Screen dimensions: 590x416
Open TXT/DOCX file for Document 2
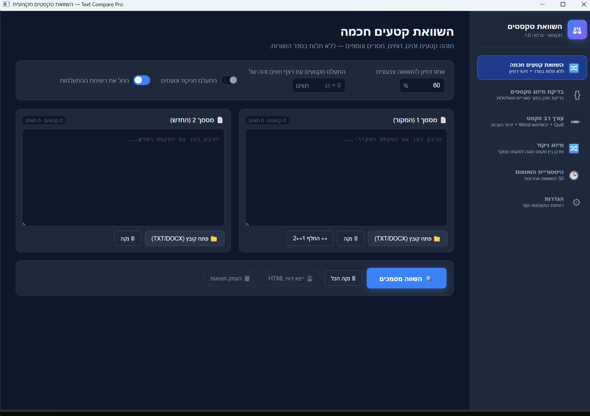pos(184,239)
